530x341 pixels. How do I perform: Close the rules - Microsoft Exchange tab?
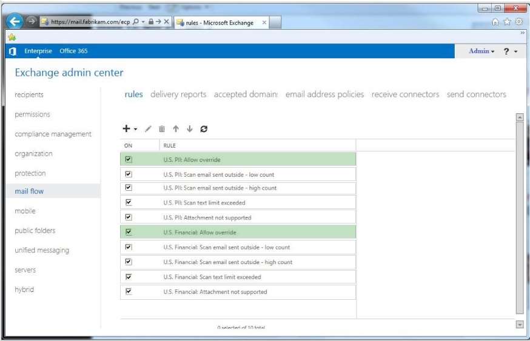(x=264, y=22)
